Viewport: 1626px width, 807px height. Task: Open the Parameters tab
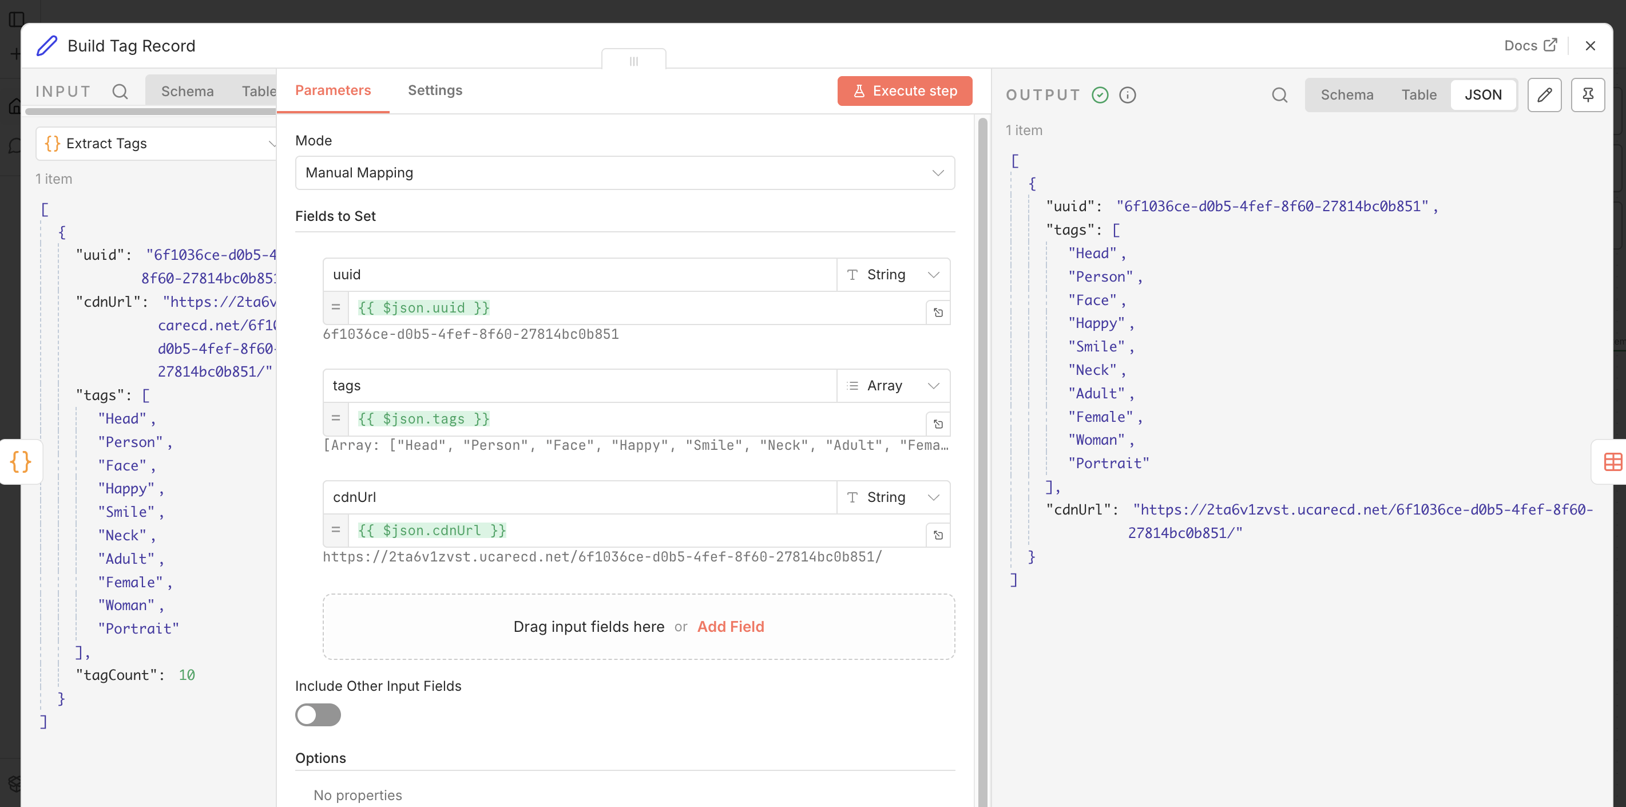click(332, 90)
